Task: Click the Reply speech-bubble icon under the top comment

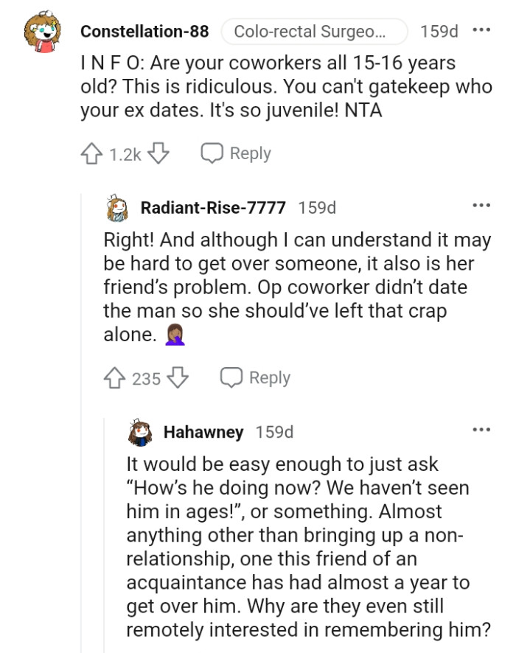Action: pyautogui.click(x=212, y=153)
